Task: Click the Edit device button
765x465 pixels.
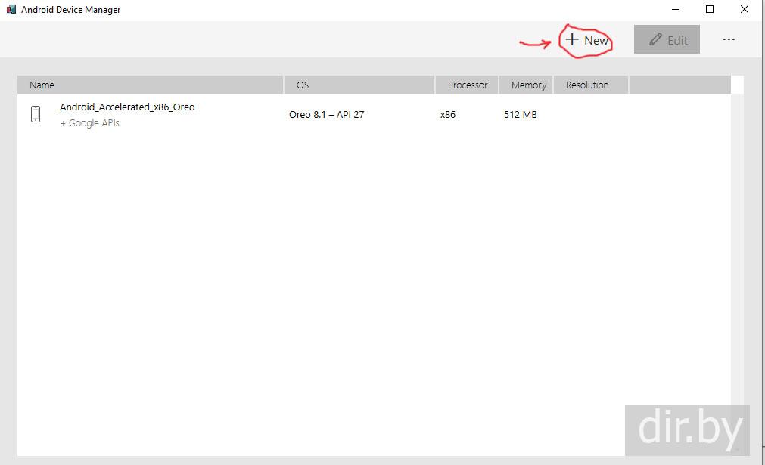Action: [x=667, y=39]
